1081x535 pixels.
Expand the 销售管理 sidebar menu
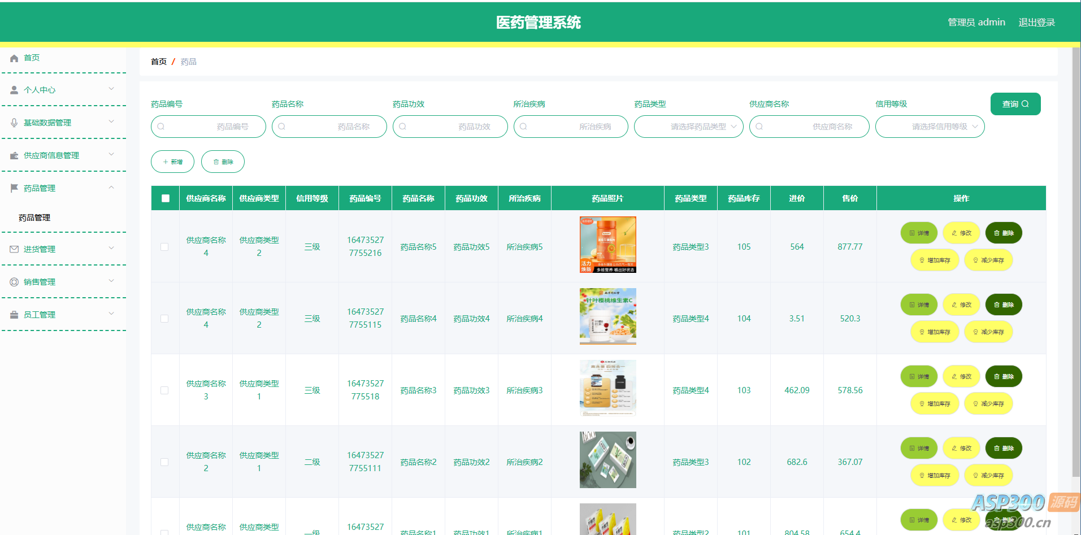(63, 282)
